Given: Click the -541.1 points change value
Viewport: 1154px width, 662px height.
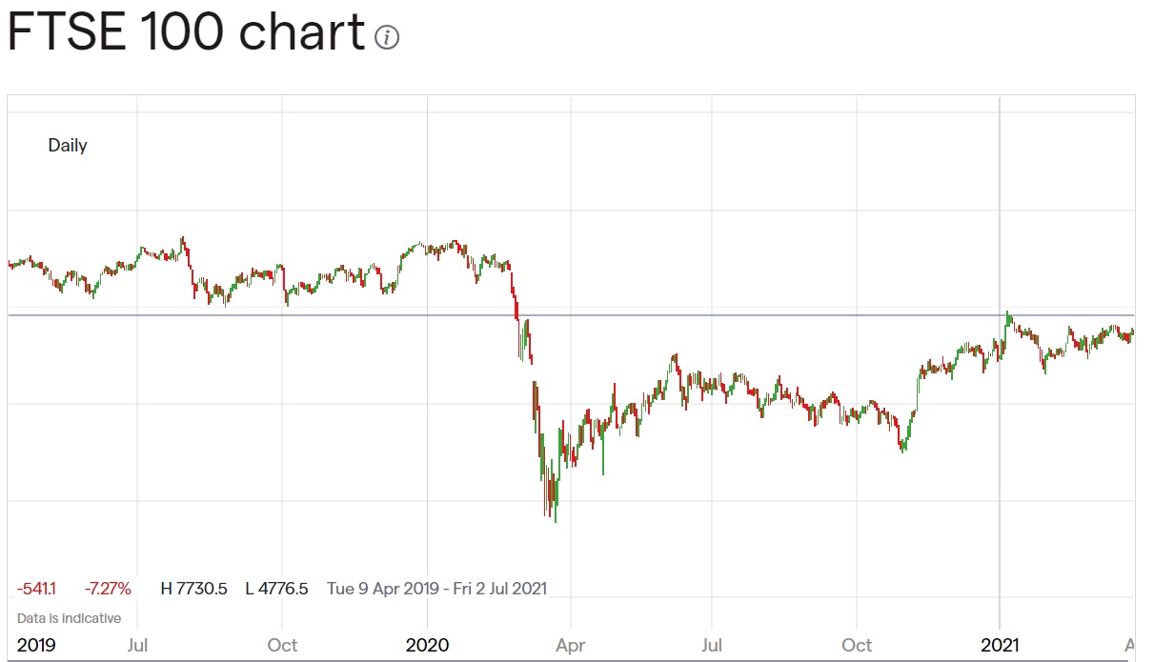Looking at the screenshot, I should coord(36,589).
